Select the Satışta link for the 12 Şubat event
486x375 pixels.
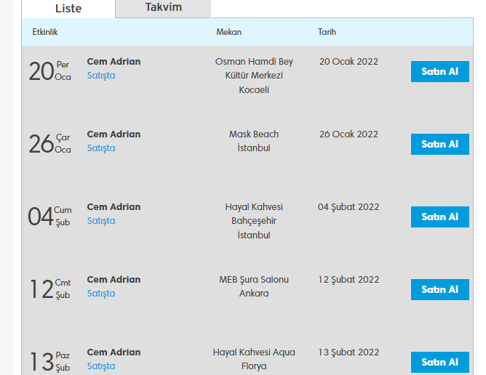coord(101,294)
